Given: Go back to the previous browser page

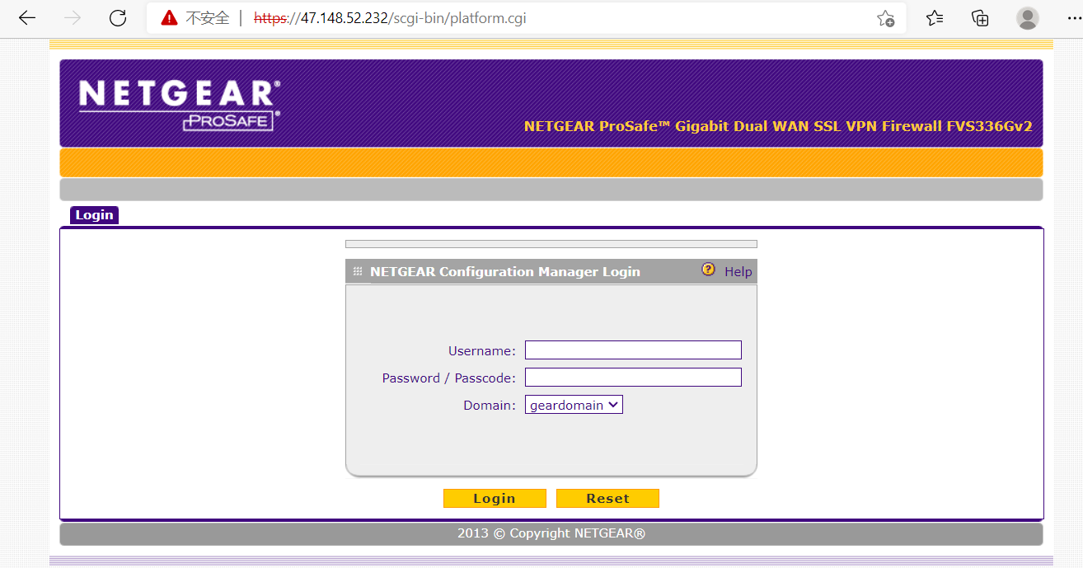Looking at the screenshot, I should (x=27, y=18).
